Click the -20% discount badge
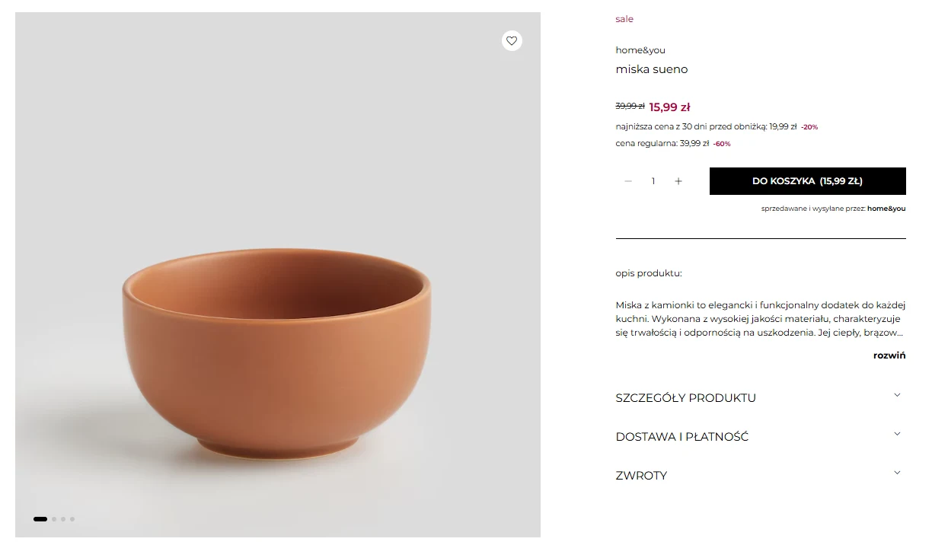Viewport: 948px width, 545px height. click(x=809, y=127)
